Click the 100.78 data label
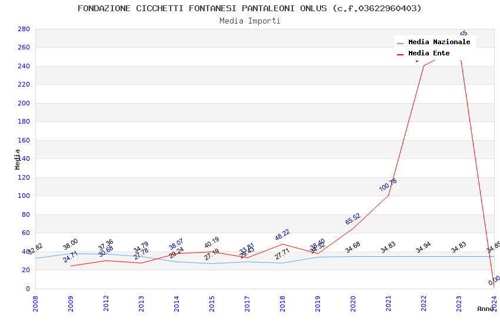The width and height of the screenshot is (500, 324). (x=388, y=185)
